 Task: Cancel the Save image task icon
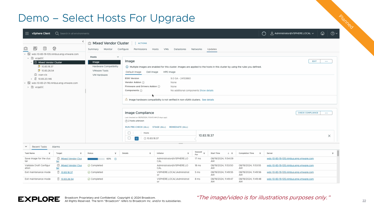[x=115, y=159]
